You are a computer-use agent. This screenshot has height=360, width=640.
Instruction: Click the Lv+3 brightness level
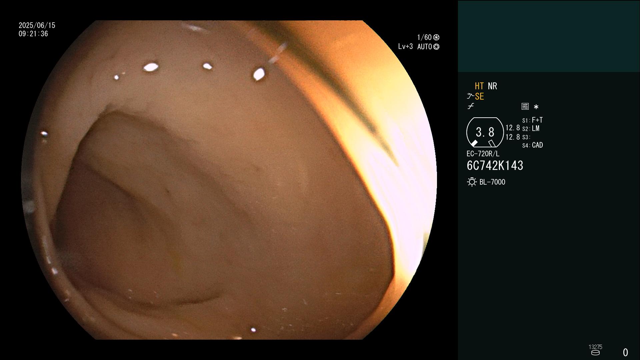pyautogui.click(x=405, y=47)
